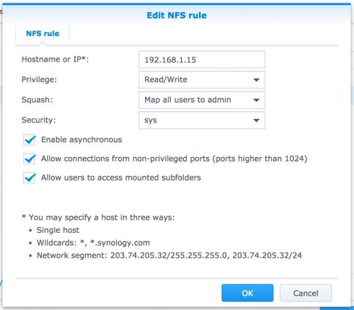Click the Hostname or IP label
Screen dimensions: 354x310
coord(55,59)
